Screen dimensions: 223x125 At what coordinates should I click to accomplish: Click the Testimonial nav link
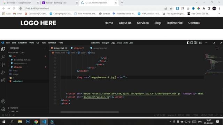[174, 23]
